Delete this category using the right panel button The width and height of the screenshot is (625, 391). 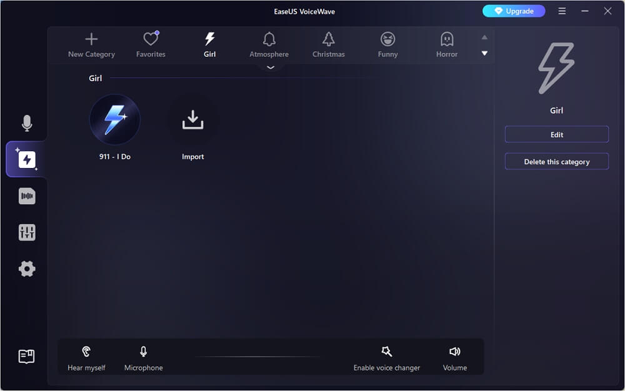tap(556, 161)
